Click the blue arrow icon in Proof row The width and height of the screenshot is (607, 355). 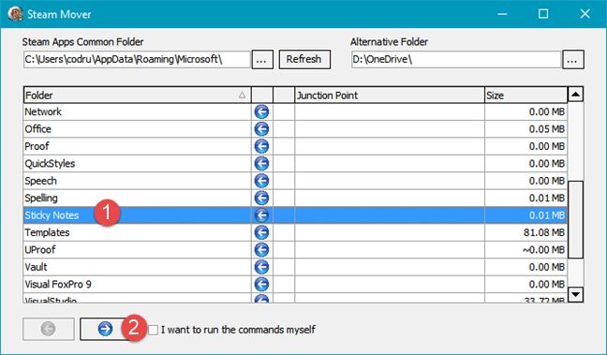pyautogui.click(x=261, y=146)
